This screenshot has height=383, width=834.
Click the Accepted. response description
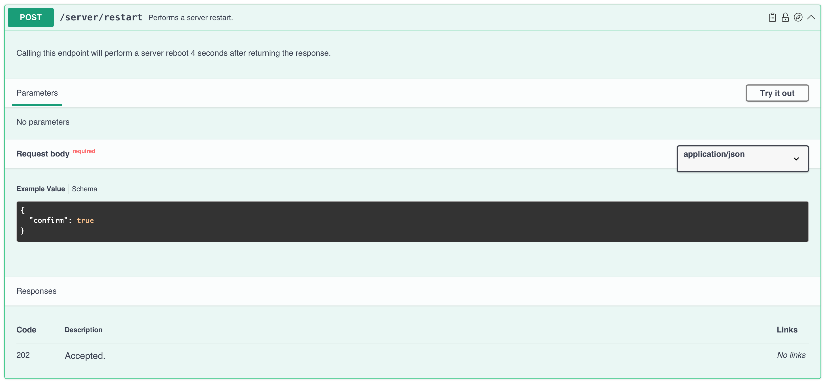[x=85, y=355]
